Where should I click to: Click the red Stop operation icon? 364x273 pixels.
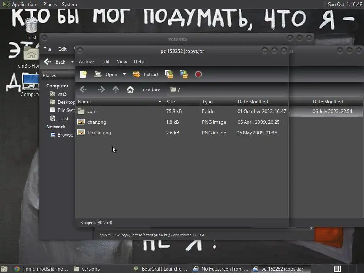[x=198, y=74]
